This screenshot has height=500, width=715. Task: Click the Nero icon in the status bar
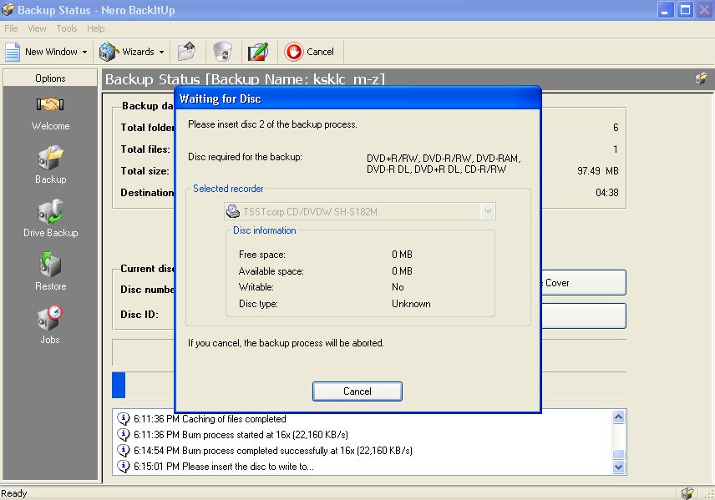click(687, 492)
